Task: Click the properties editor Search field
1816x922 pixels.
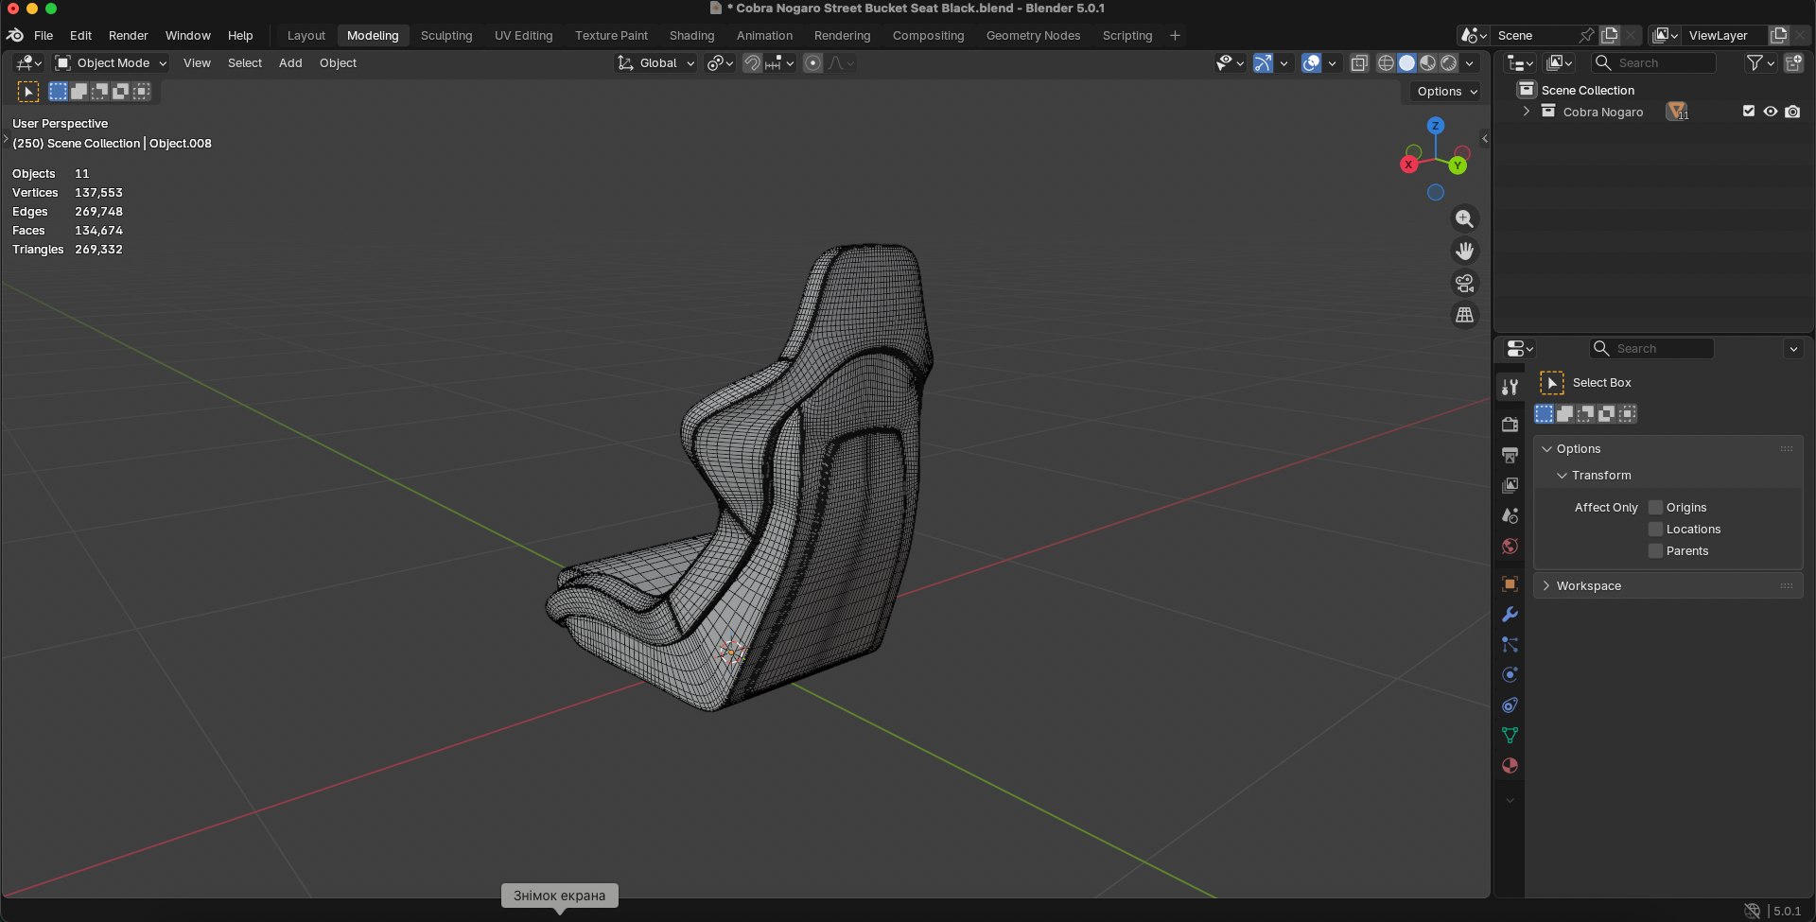Action: click(1651, 348)
